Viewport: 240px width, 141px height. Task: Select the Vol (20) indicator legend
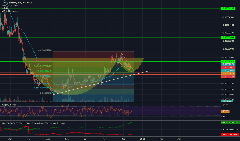coord(5,8)
